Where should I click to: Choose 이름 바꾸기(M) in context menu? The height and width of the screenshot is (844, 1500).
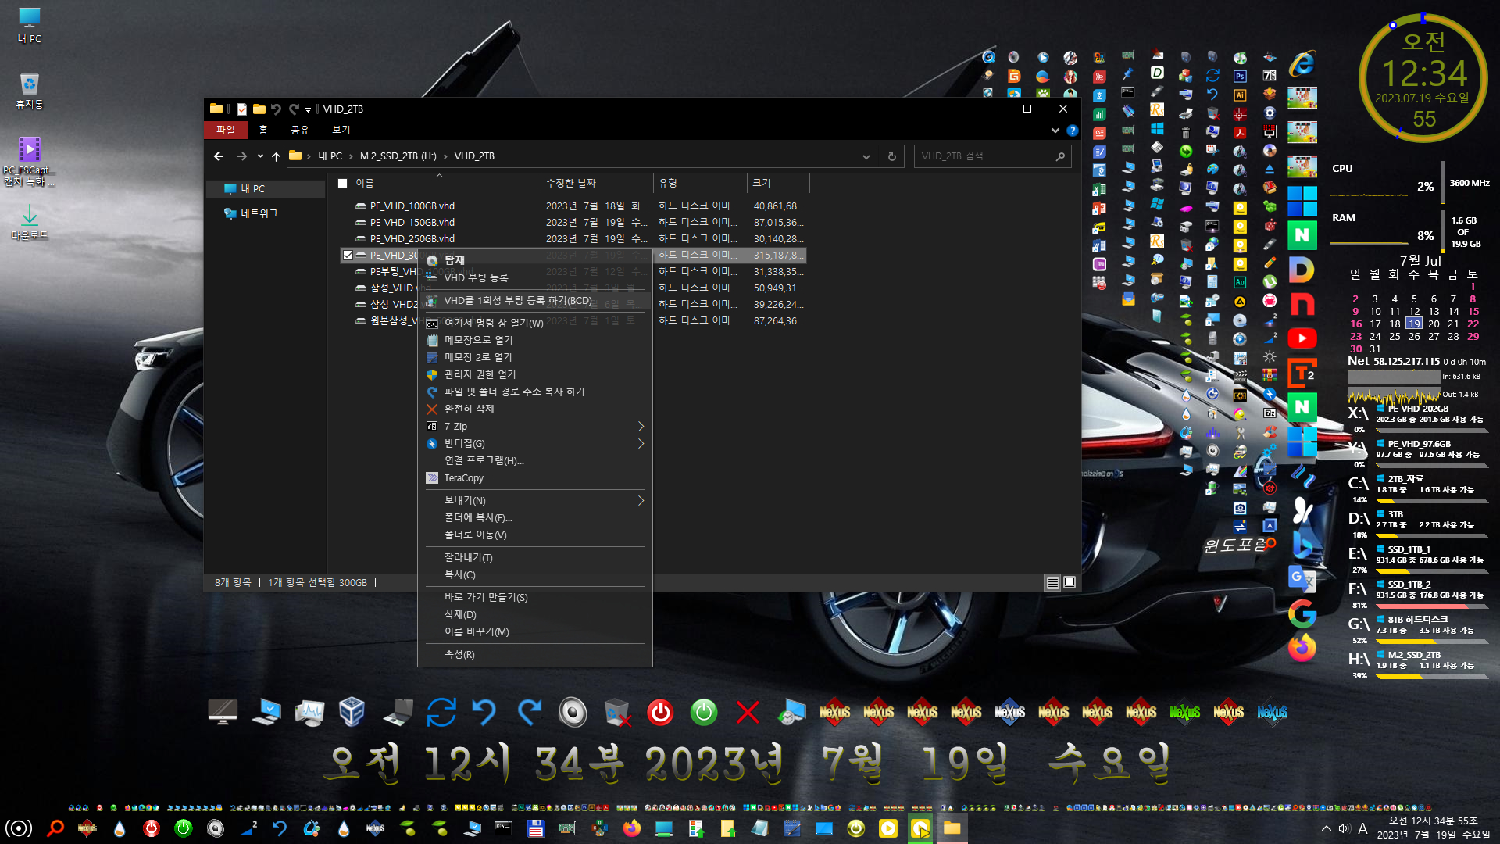[x=535, y=632]
